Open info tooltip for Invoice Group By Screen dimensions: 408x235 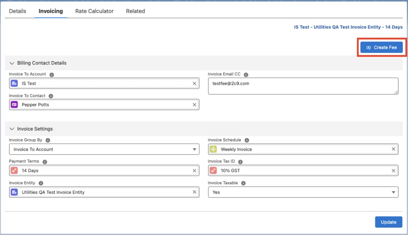point(48,140)
